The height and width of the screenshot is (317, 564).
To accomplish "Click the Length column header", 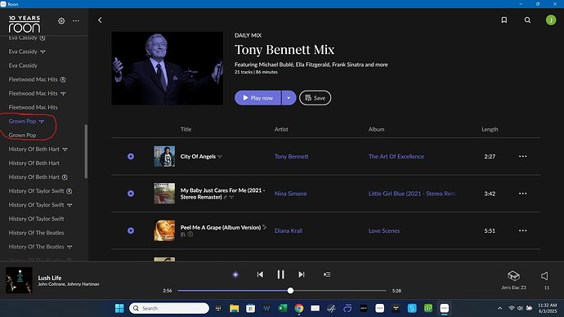I will (x=490, y=129).
